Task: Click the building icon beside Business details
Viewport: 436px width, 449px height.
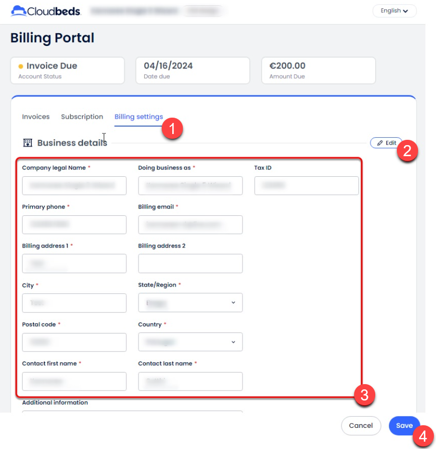Action: point(27,143)
